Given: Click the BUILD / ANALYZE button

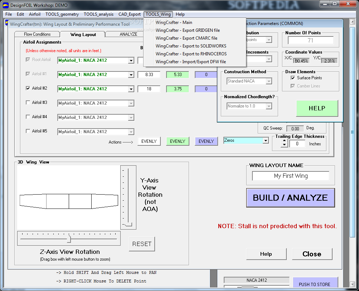Looking at the screenshot, I should click(x=290, y=198).
